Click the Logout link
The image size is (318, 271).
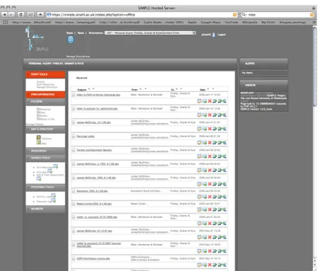pyautogui.click(x=222, y=35)
